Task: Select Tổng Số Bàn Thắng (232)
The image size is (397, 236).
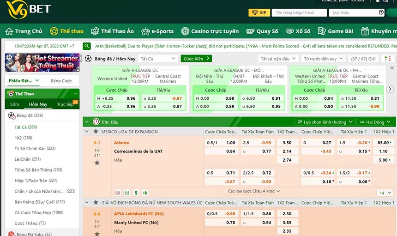Action: [38, 170]
